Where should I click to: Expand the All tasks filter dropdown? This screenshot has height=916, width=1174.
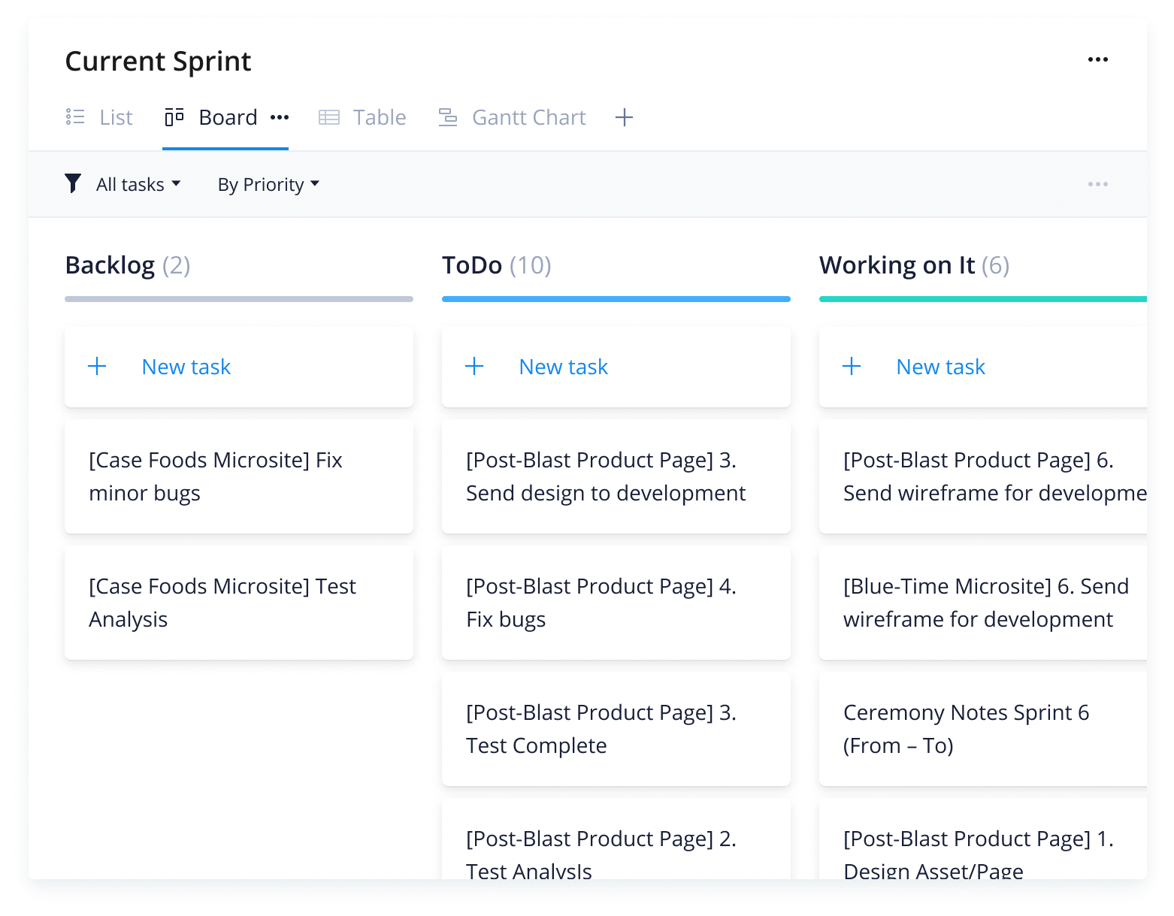(x=138, y=184)
